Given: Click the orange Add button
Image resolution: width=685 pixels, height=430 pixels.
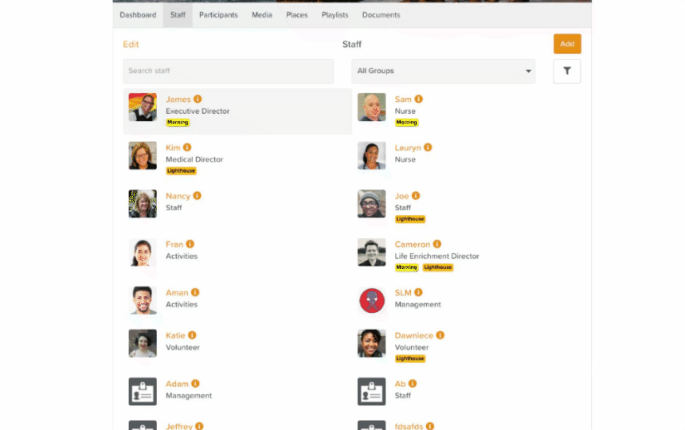Looking at the screenshot, I should tap(567, 44).
